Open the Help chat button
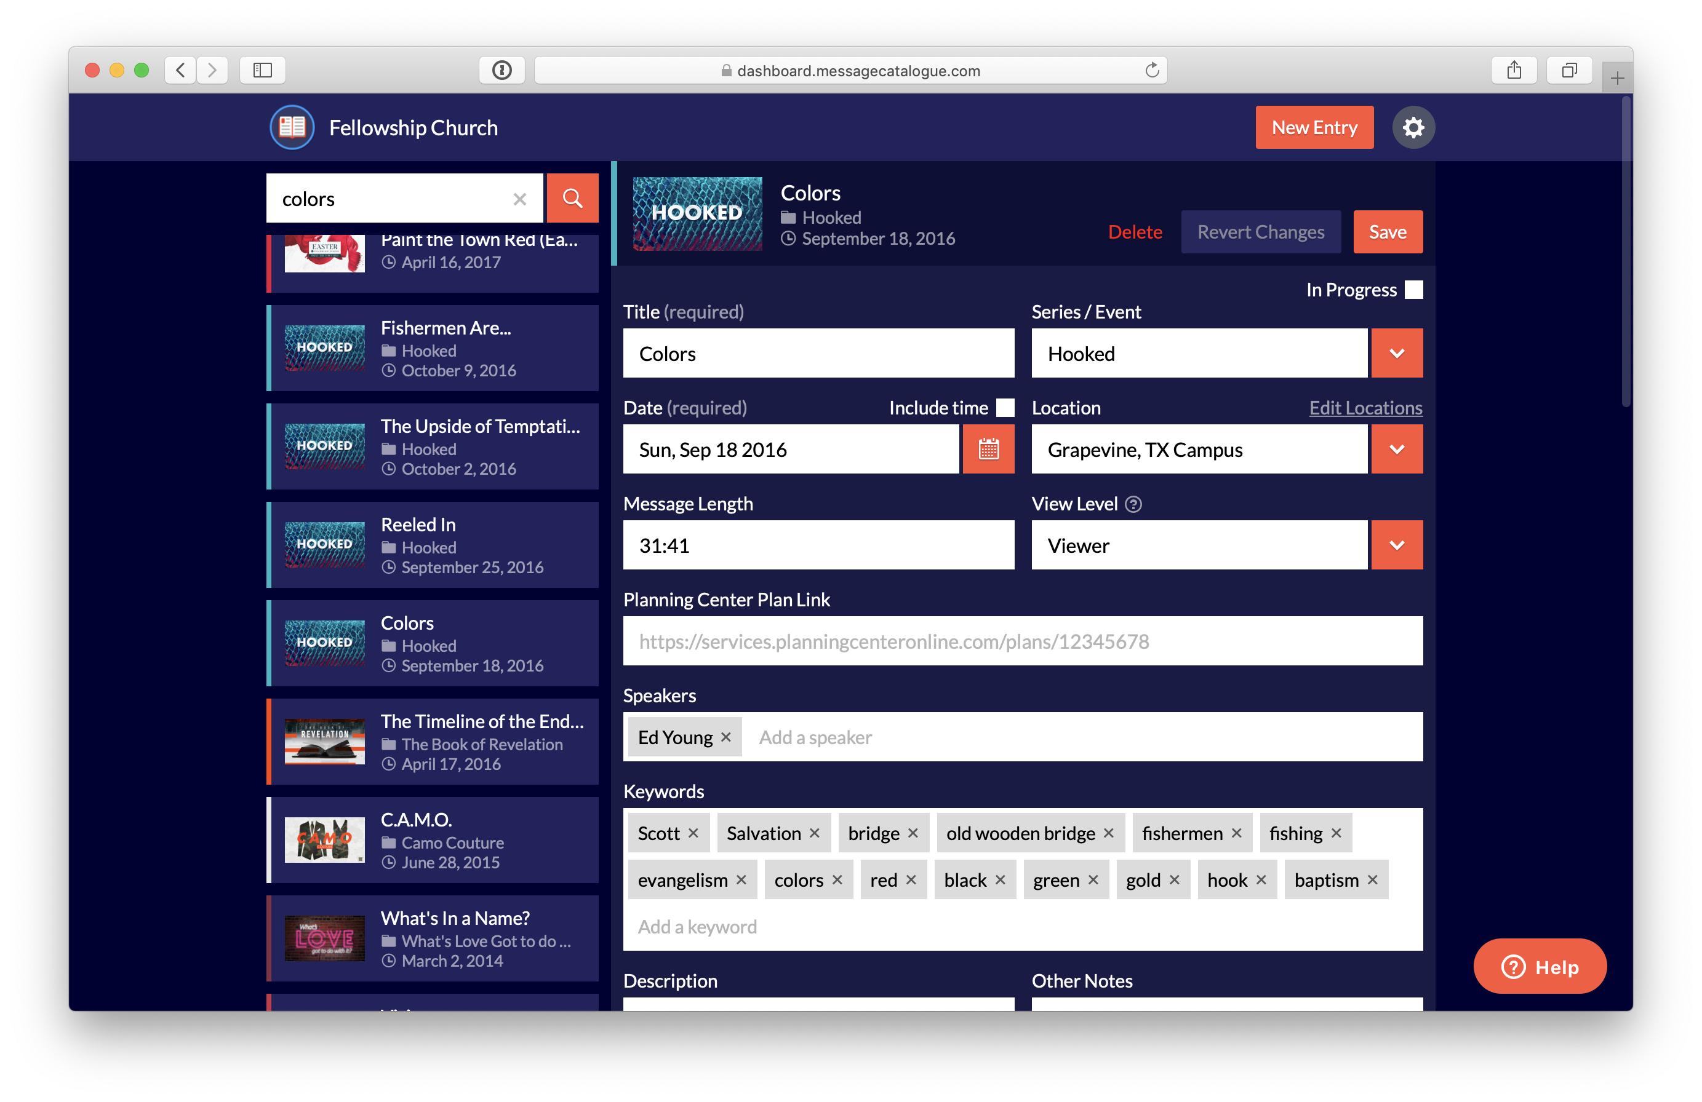This screenshot has width=1702, height=1102. click(1540, 966)
